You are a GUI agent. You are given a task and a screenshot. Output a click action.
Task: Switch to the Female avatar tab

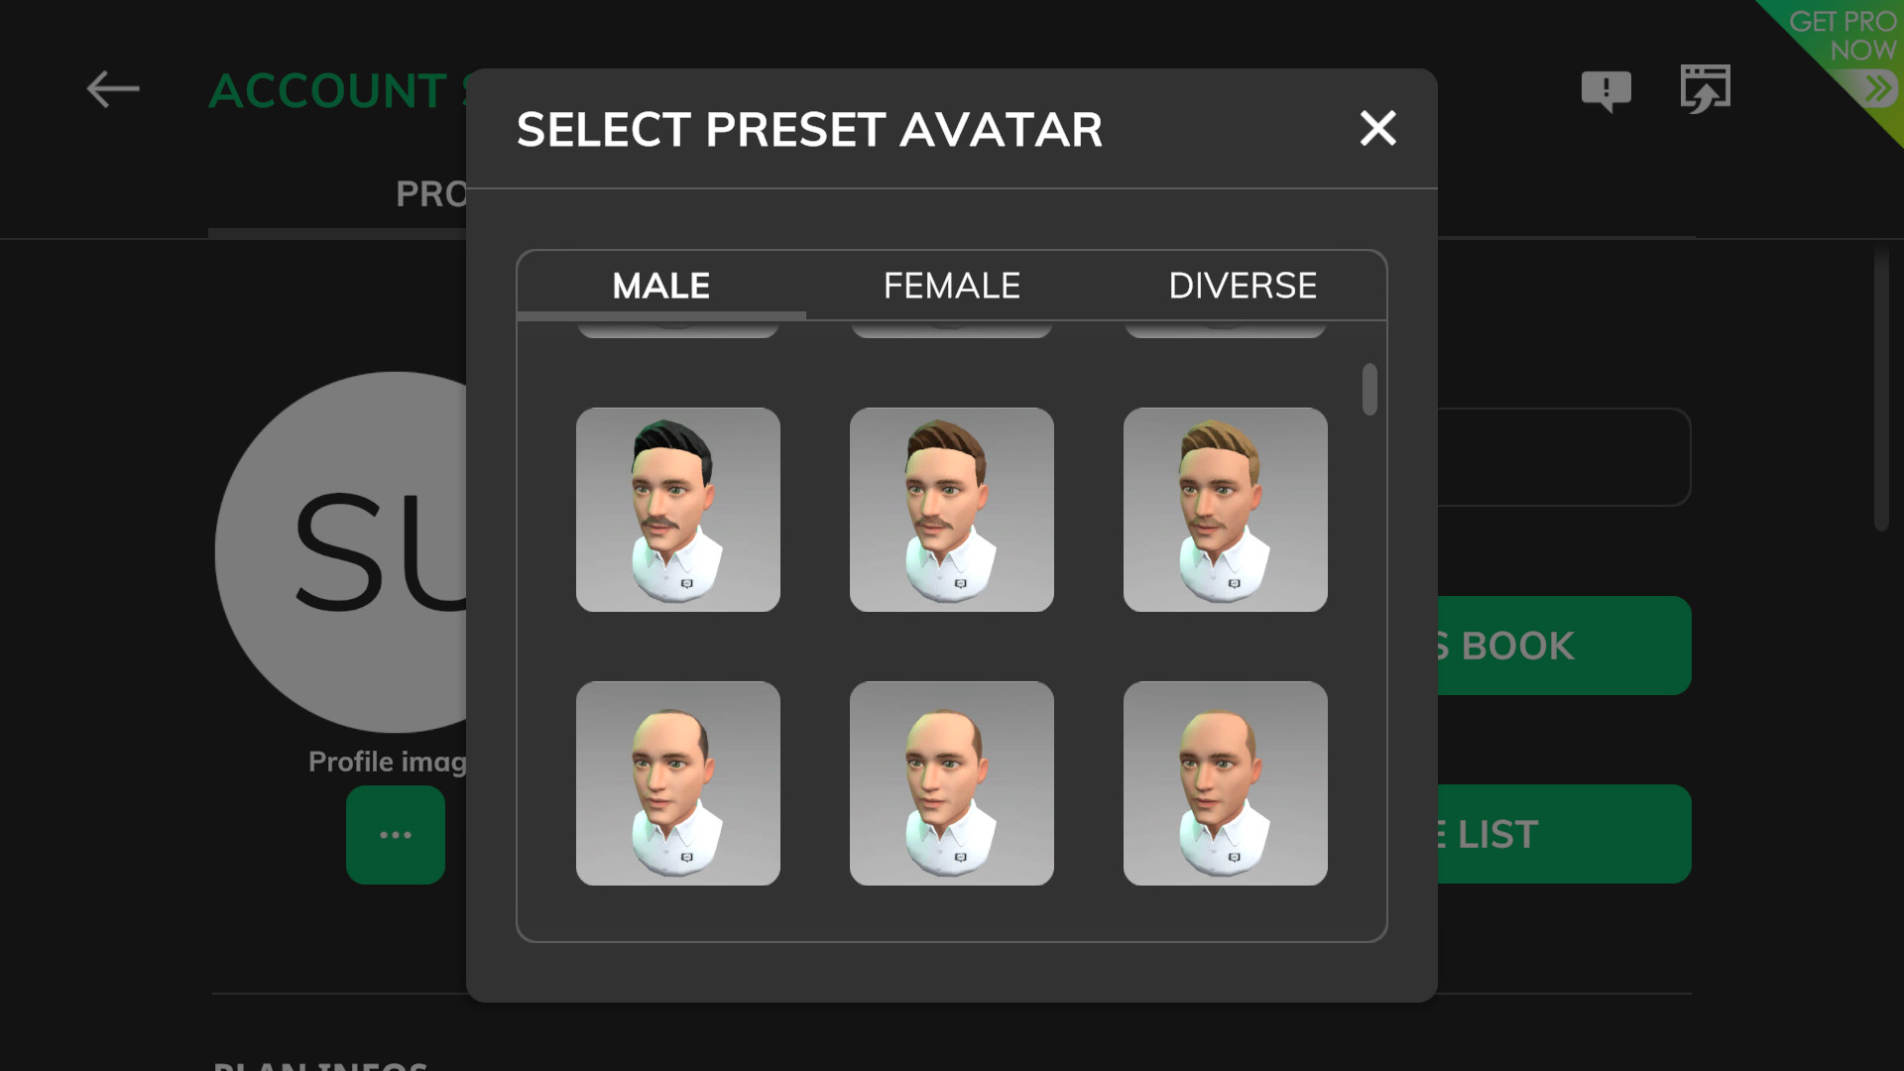[952, 286]
